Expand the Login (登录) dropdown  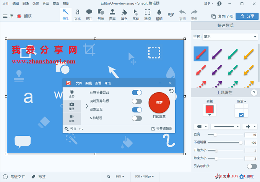tap(209, 3)
